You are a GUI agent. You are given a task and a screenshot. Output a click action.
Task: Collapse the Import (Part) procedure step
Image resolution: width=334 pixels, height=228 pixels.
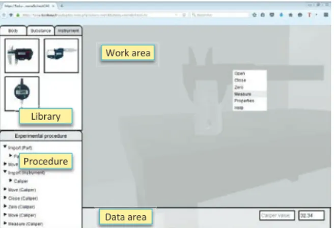point(5,147)
